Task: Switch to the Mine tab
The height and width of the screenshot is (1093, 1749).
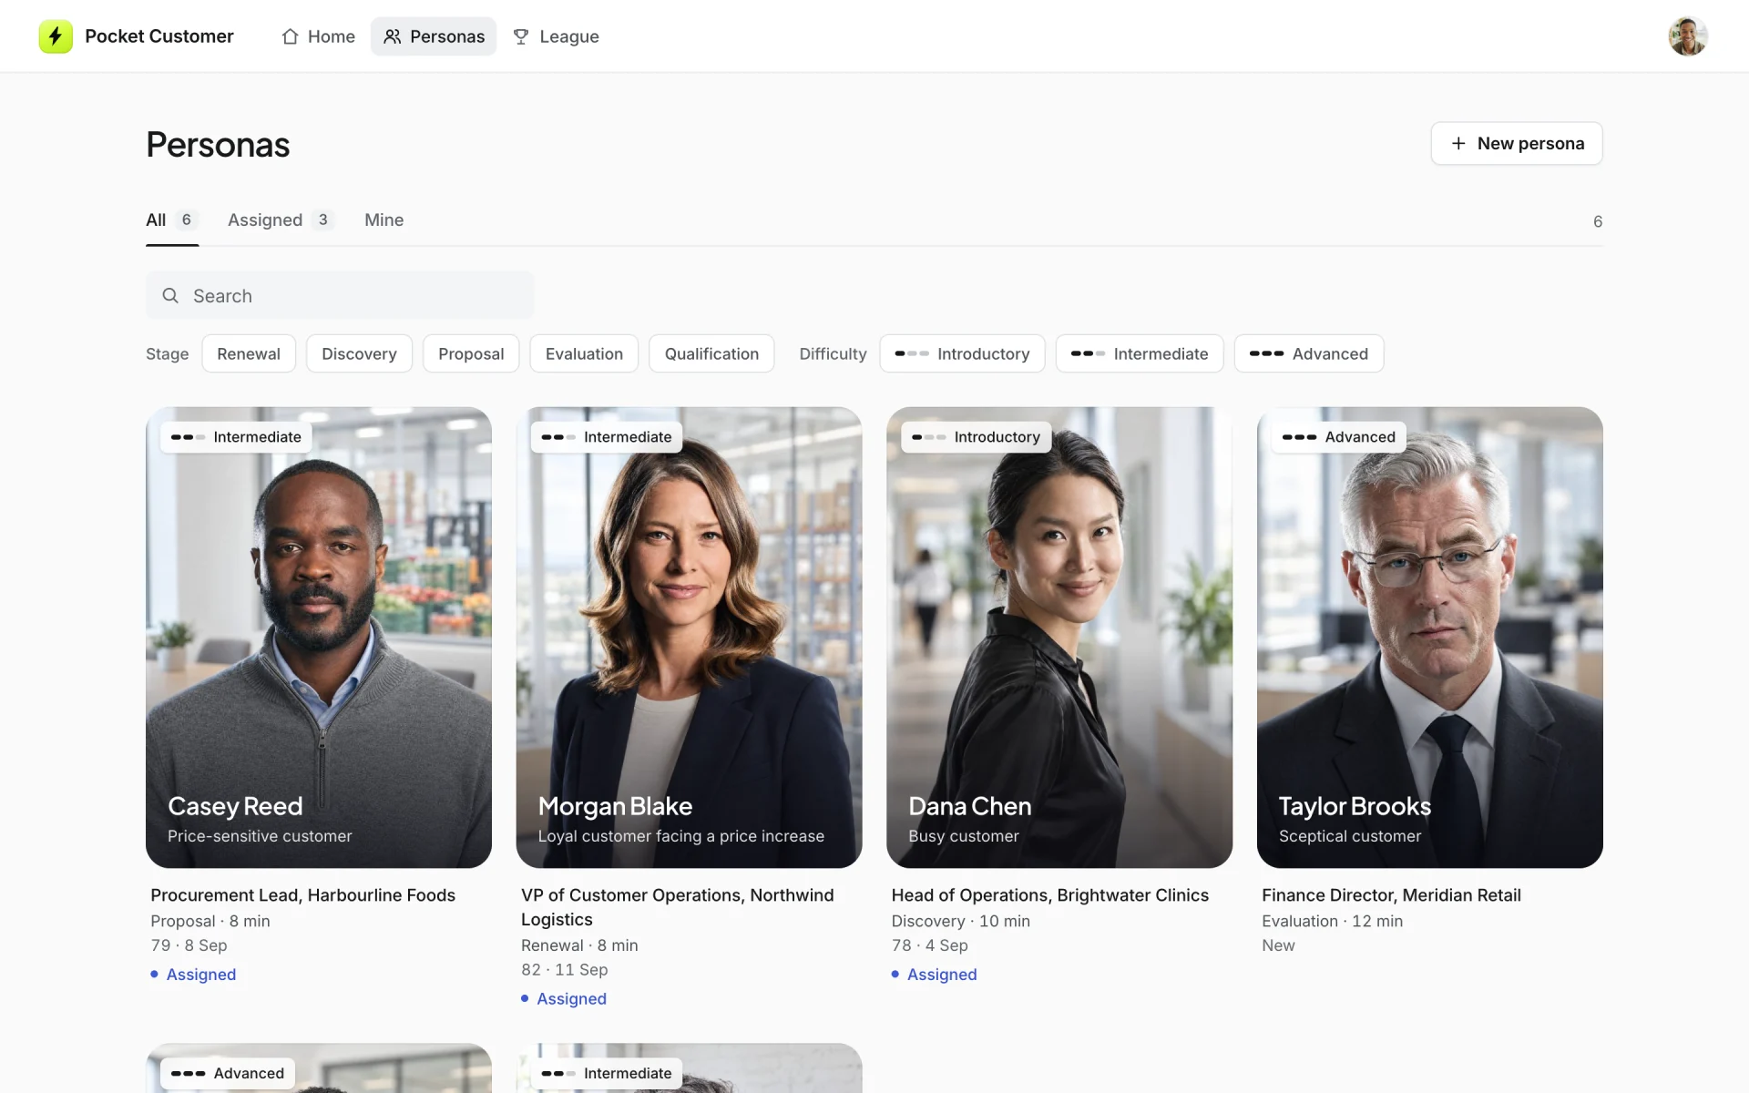Action: [384, 220]
